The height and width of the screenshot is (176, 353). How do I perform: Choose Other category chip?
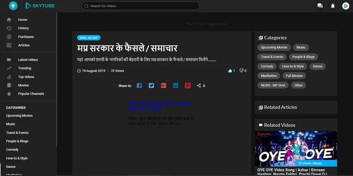[x=298, y=85]
